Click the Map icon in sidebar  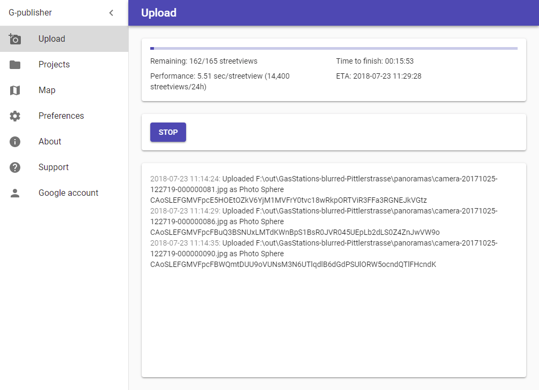[15, 90]
